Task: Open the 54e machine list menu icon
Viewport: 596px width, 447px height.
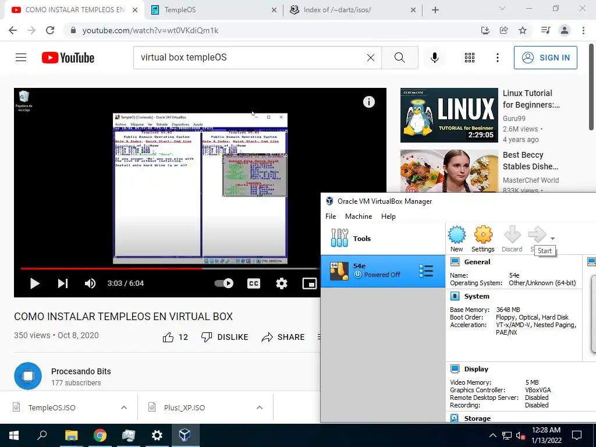Action: pos(426,271)
